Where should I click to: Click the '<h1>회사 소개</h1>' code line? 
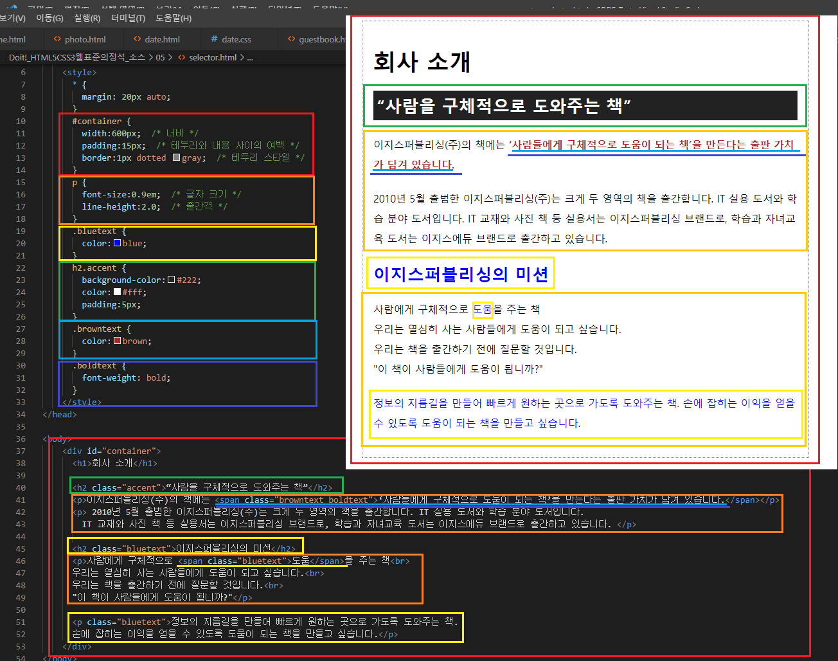click(x=114, y=463)
